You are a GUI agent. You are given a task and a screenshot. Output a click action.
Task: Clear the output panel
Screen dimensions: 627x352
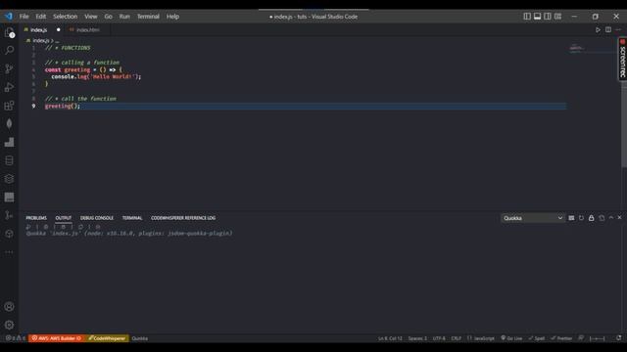pyautogui.click(x=571, y=218)
